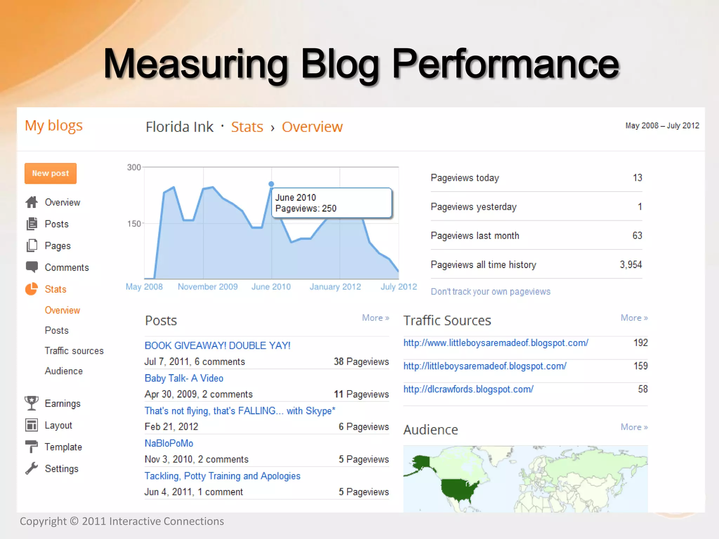Click the Pages icon in sidebar
Screen dimensions: 719x539
coord(32,246)
